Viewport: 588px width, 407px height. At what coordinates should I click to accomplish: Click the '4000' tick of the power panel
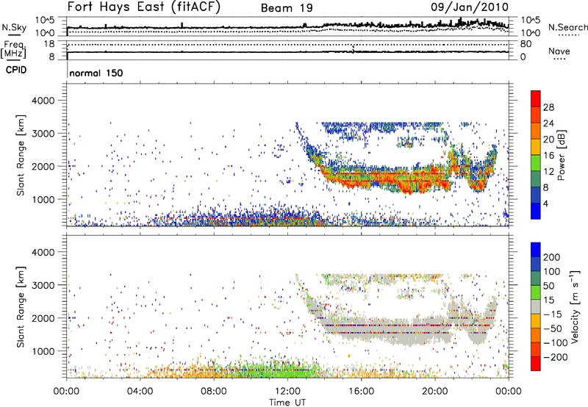43,101
